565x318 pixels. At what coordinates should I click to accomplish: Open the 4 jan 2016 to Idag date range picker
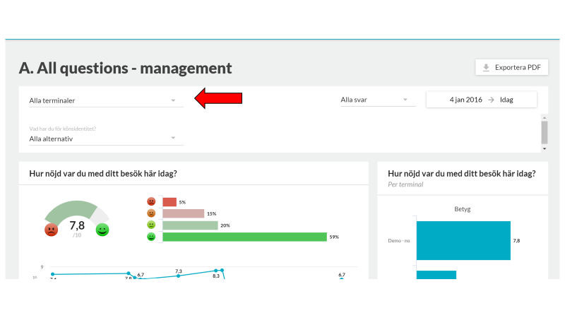(482, 100)
